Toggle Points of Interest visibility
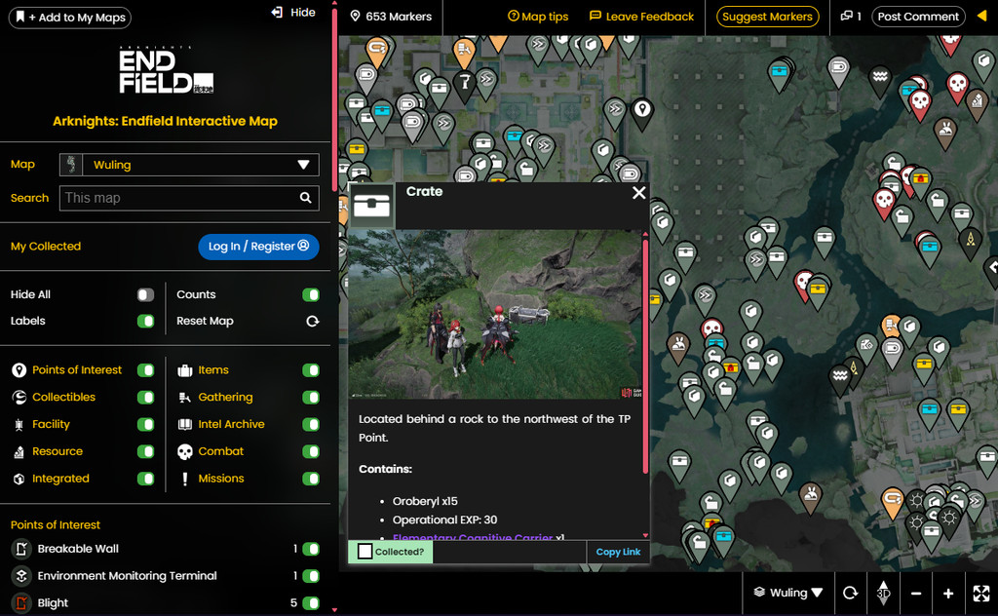998x616 pixels. coord(146,370)
